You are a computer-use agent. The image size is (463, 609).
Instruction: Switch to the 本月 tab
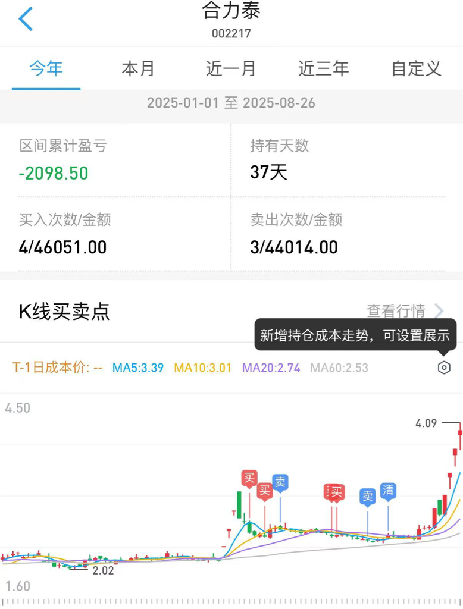click(138, 69)
